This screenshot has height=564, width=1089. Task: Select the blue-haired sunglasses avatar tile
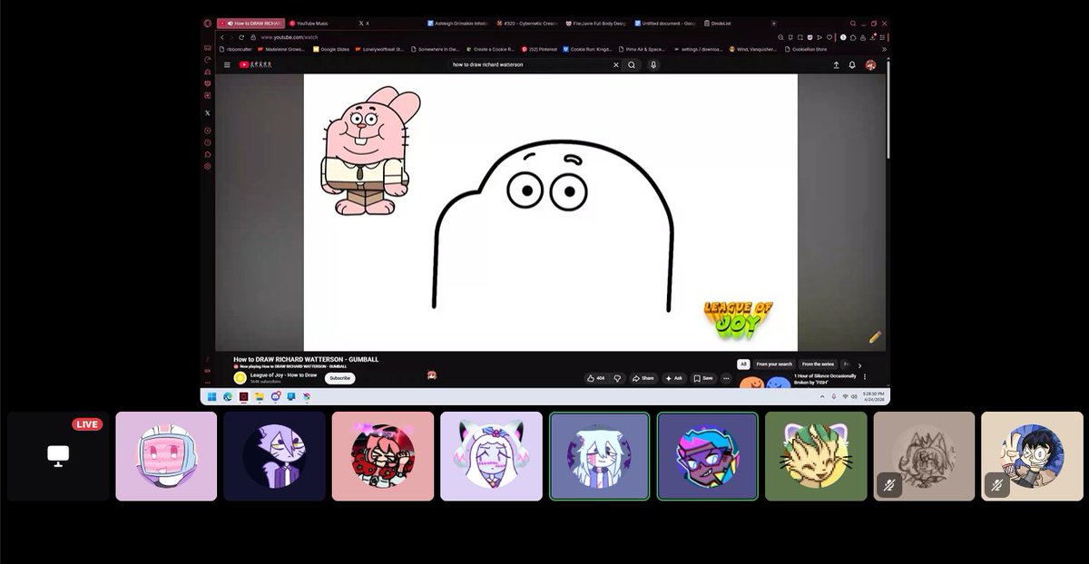[x=707, y=456]
